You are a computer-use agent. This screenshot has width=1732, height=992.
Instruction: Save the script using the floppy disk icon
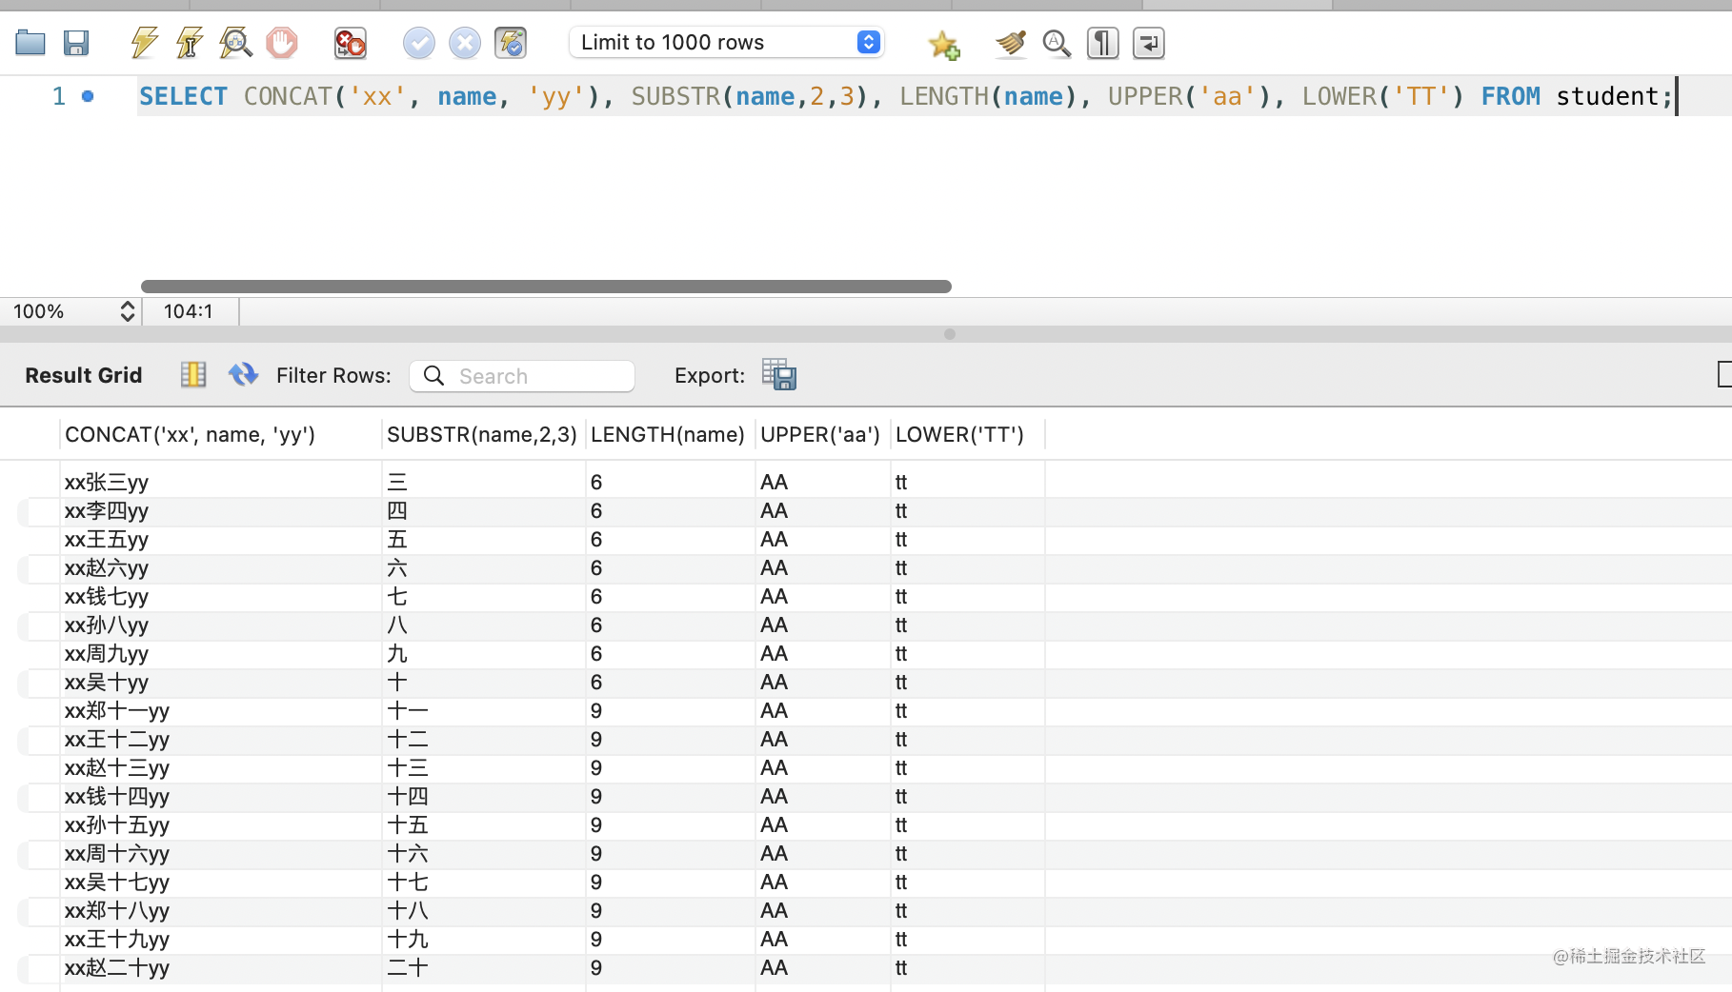pyautogui.click(x=76, y=43)
